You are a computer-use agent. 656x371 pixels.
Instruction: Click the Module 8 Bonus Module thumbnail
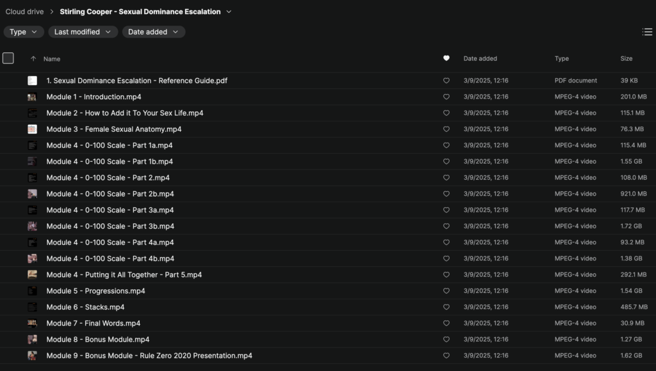point(32,339)
